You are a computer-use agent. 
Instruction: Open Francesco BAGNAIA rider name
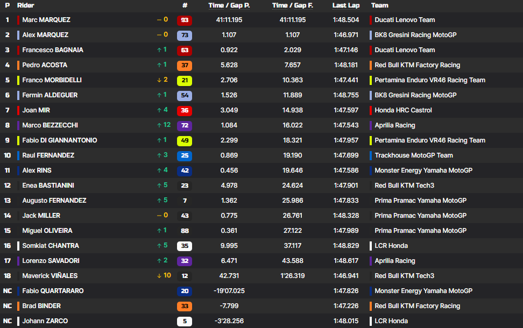pyautogui.click(x=53, y=50)
